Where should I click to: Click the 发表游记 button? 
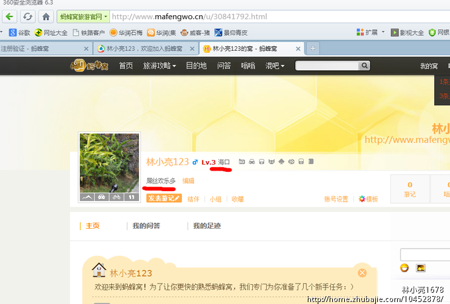pyautogui.click(x=164, y=198)
